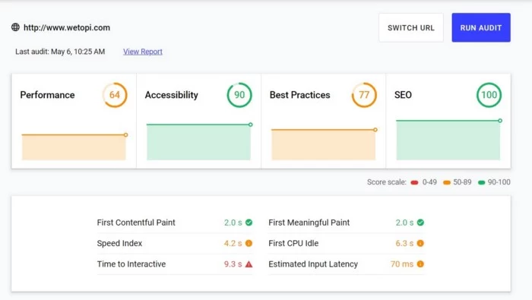Click red warning triangle for Time to Interactive
The image size is (532, 300).
click(x=249, y=264)
